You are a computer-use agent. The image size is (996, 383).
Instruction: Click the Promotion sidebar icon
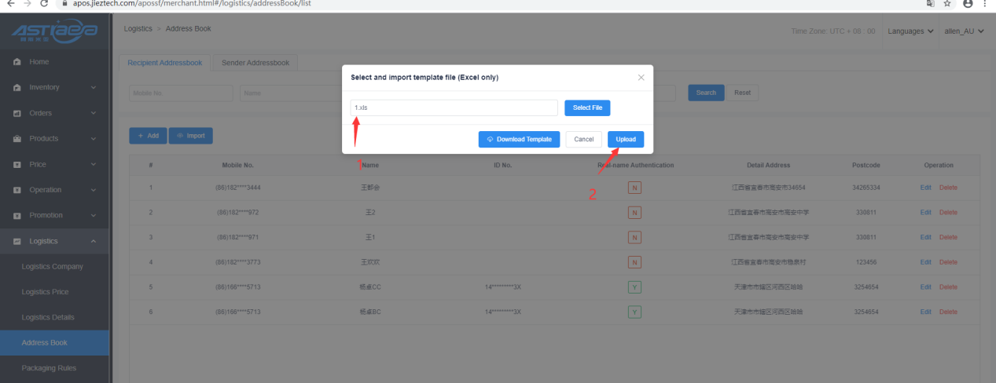click(17, 215)
